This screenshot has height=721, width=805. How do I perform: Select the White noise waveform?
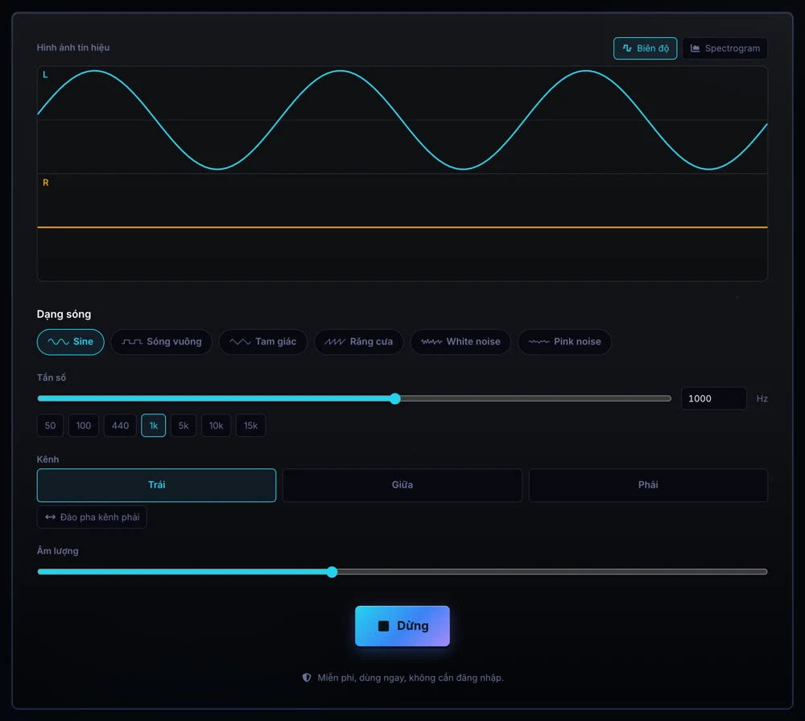tap(460, 342)
